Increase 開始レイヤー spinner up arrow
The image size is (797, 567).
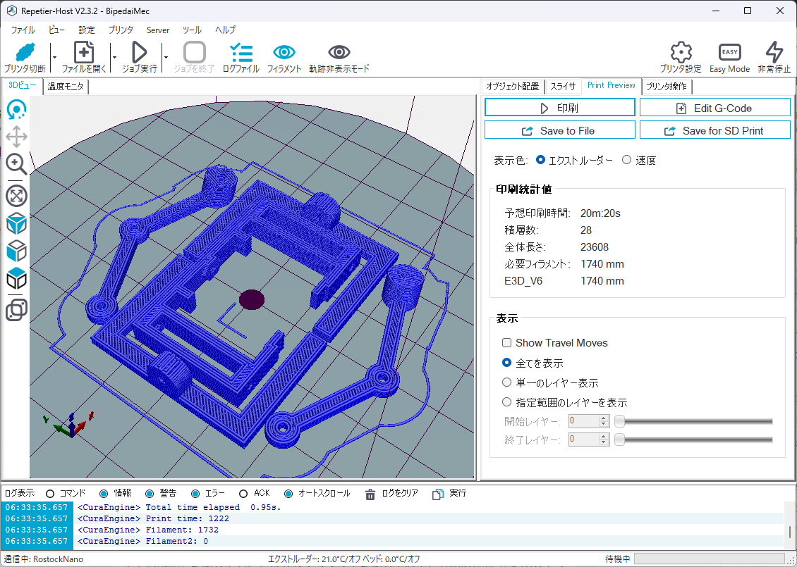point(604,418)
